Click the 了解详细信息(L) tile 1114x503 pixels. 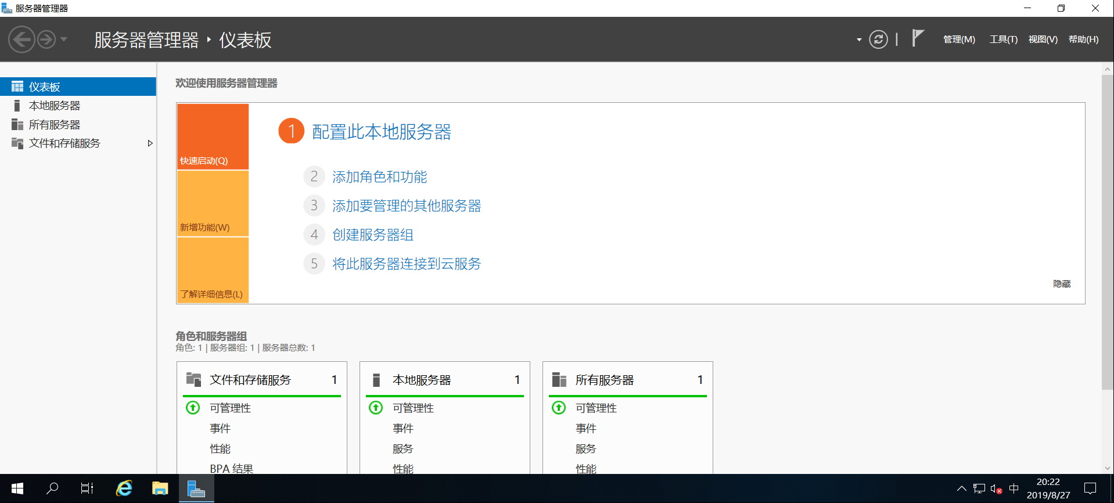[x=213, y=270]
